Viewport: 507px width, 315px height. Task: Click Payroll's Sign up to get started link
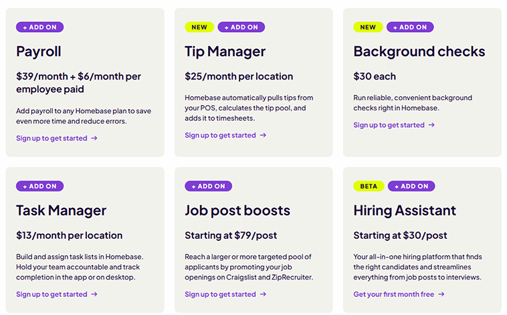pyautogui.click(x=52, y=138)
